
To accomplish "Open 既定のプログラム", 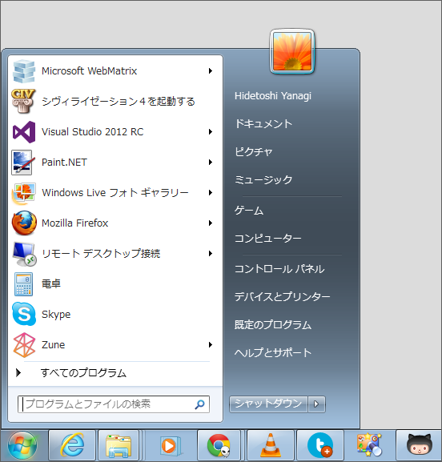I will 273,325.
